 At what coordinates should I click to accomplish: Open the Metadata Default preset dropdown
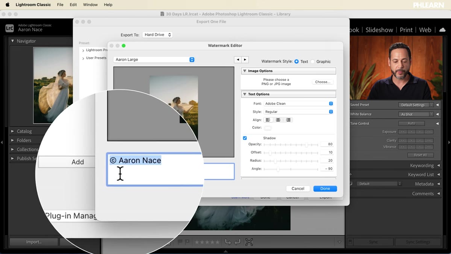click(x=380, y=184)
